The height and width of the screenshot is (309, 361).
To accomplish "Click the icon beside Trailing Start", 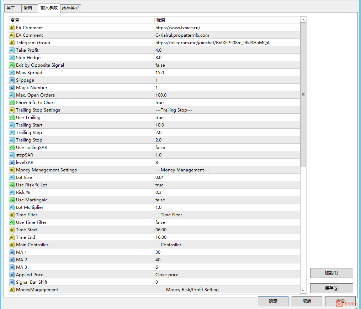I will point(11,125).
